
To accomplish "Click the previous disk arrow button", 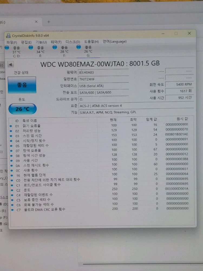I will click(x=11, y=65).
